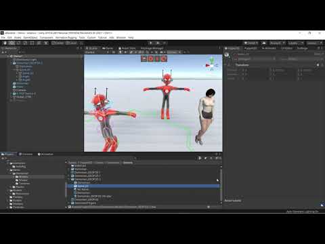Select the combined Transform tool
Image resolution: width=325 pixels, height=244 pixels.
(x=39, y=43)
